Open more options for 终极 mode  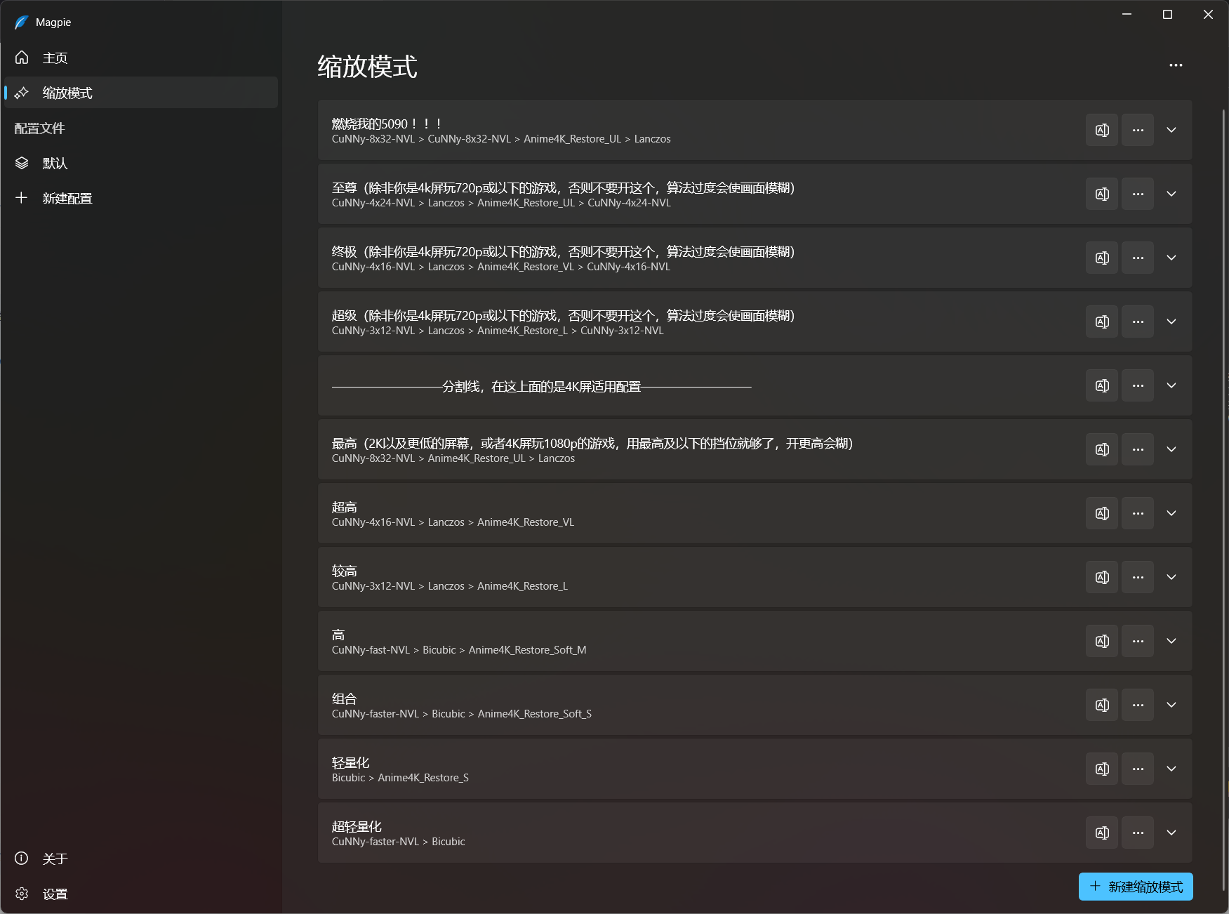pyautogui.click(x=1138, y=258)
